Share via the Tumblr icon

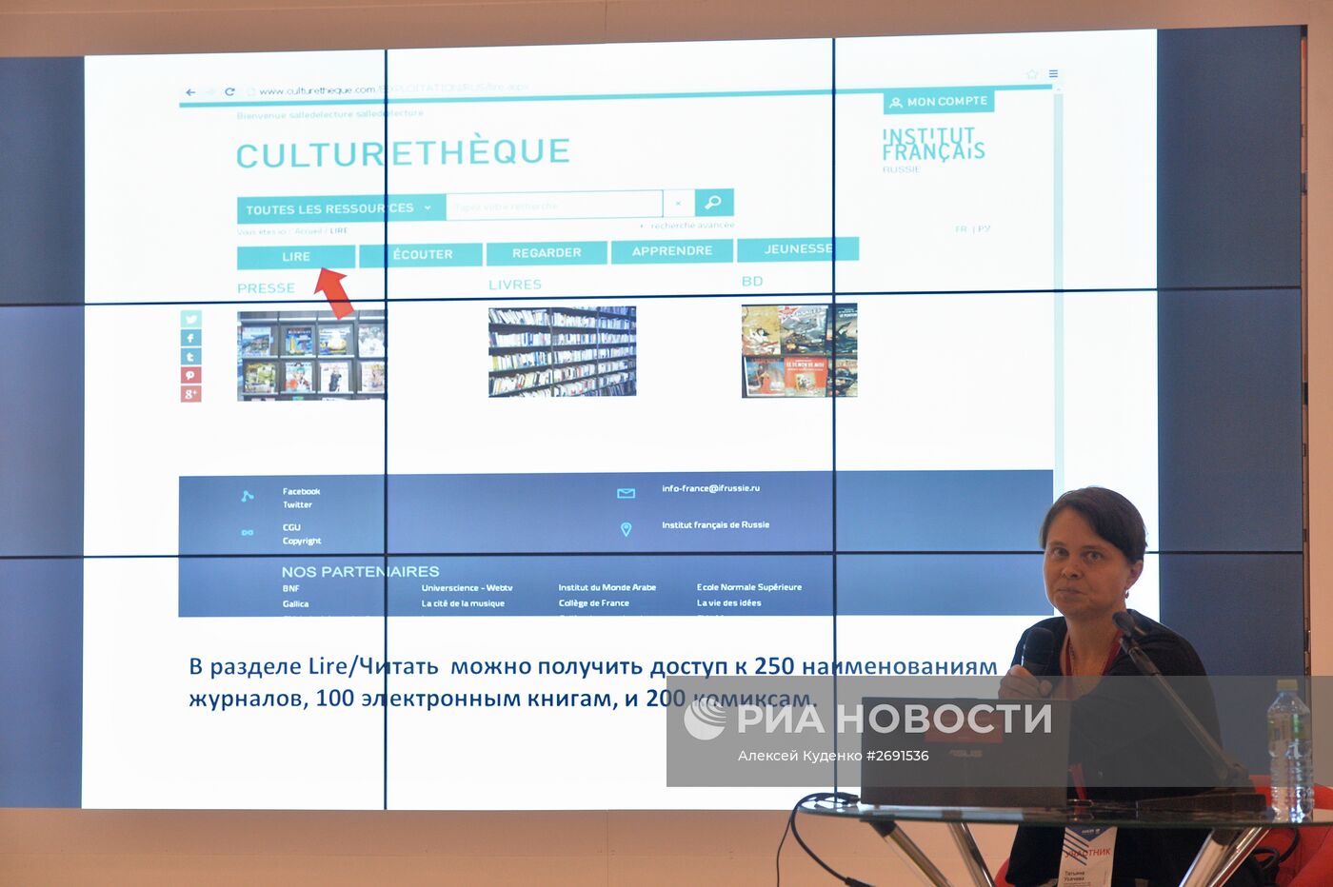pyautogui.click(x=190, y=357)
